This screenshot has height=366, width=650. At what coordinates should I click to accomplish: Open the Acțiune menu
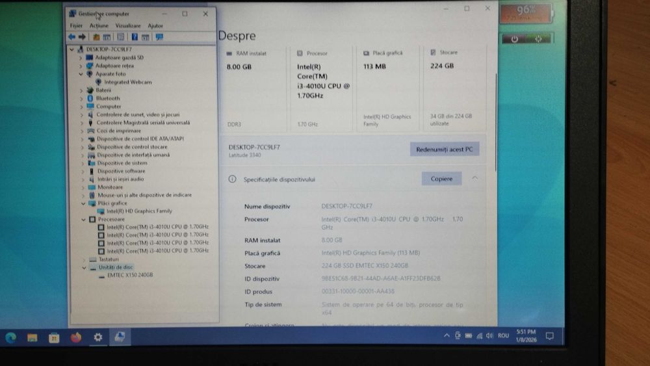(x=99, y=26)
